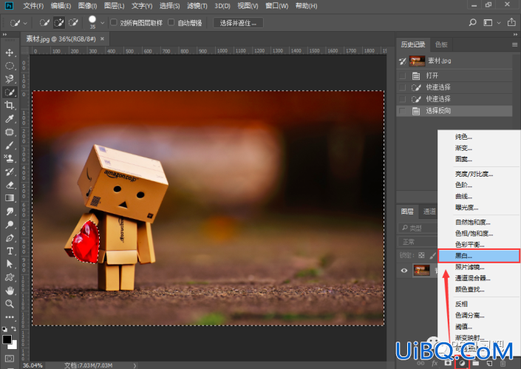This screenshot has height=369, width=521.
Task: Toggle Quick Mask mode icon
Action: (10, 359)
